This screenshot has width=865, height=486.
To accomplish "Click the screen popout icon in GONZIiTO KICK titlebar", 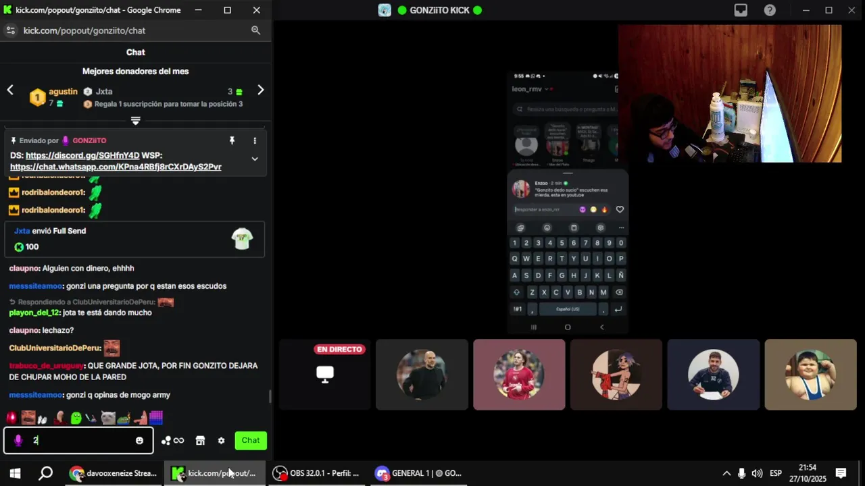I will click(741, 10).
